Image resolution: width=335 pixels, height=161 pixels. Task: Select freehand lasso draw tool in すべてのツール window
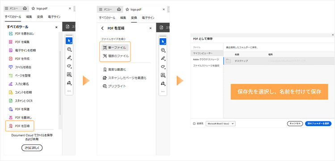coord(69,66)
